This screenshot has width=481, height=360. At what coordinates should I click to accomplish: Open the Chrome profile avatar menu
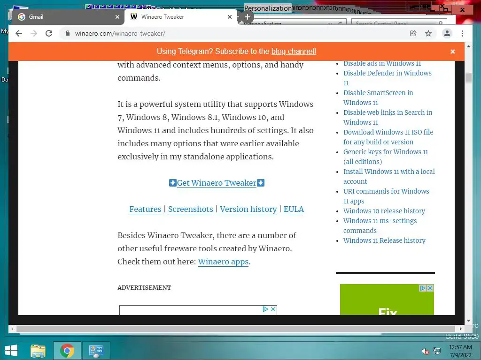(x=447, y=33)
